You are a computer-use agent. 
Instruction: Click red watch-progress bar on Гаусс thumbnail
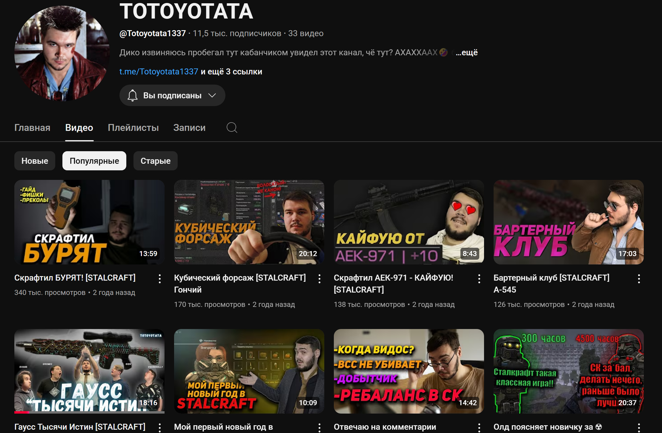click(x=22, y=412)
